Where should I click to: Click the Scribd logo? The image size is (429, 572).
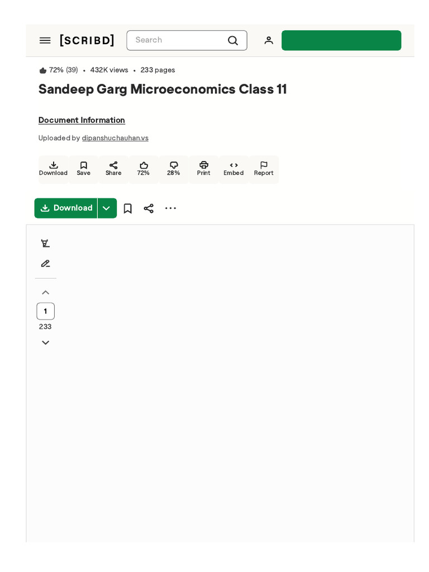87,40
